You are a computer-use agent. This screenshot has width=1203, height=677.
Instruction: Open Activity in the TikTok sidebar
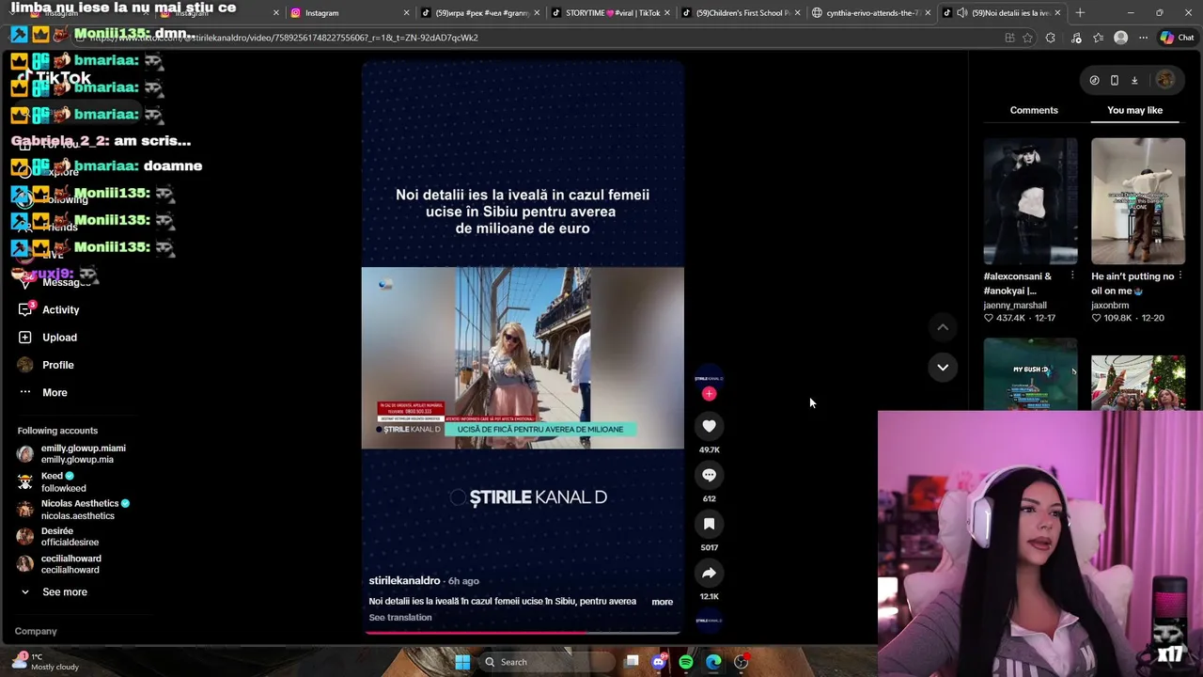pyautogui.click(x=49, y=309)
